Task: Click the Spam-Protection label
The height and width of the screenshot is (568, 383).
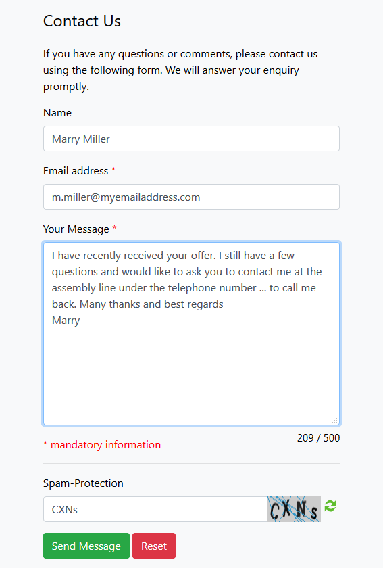Action: [83, 483]
